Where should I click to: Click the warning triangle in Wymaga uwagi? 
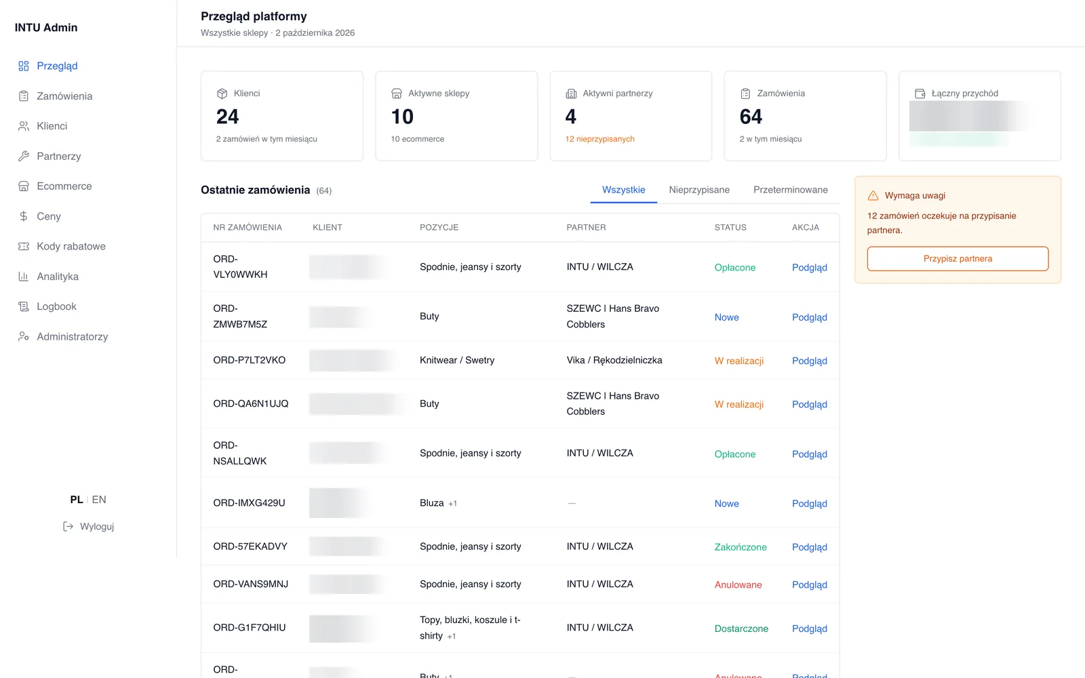click(x=873, y=195)
